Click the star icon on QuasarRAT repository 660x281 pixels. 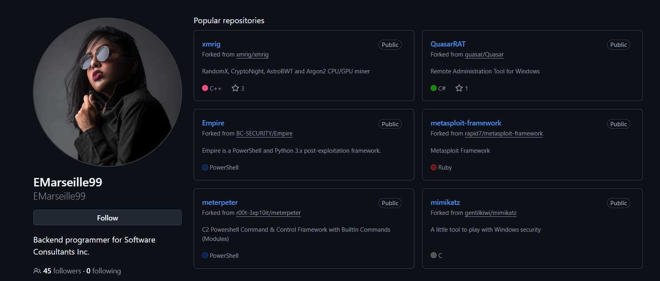pyautogui.click(x=459, y=88)
